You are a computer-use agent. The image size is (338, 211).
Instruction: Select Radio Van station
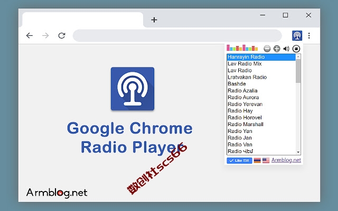click(x=261, y=145)
